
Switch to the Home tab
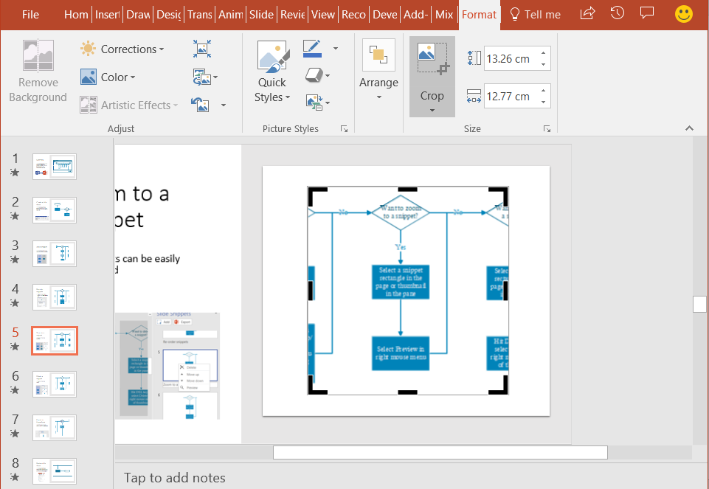click(75, 13)
